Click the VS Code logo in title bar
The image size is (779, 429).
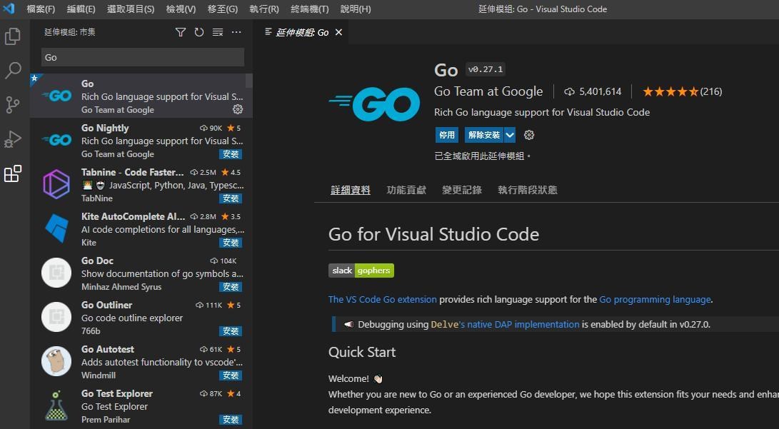point(9,9)
